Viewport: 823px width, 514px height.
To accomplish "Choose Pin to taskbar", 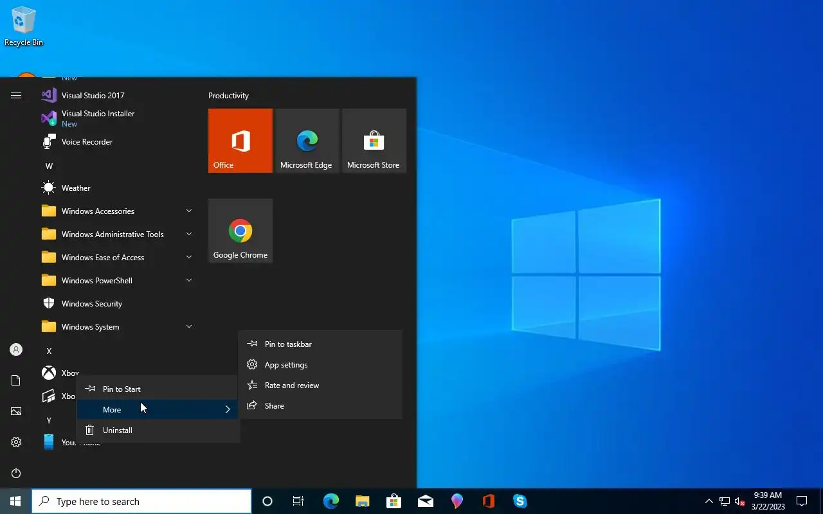I will (320, 344).
